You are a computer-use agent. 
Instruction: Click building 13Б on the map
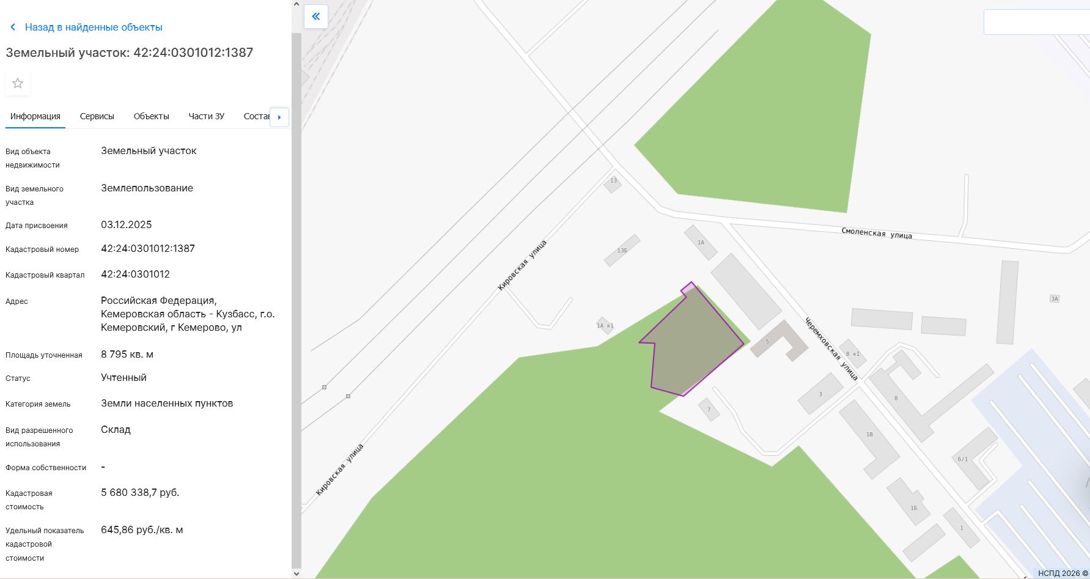[x=622, y=251]
